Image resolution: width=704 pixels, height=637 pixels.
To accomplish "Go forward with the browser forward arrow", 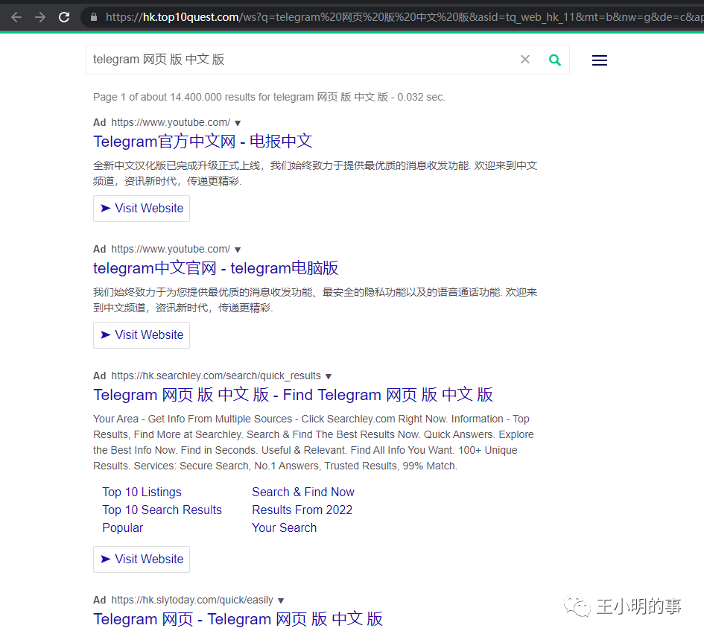I will 40,17.
